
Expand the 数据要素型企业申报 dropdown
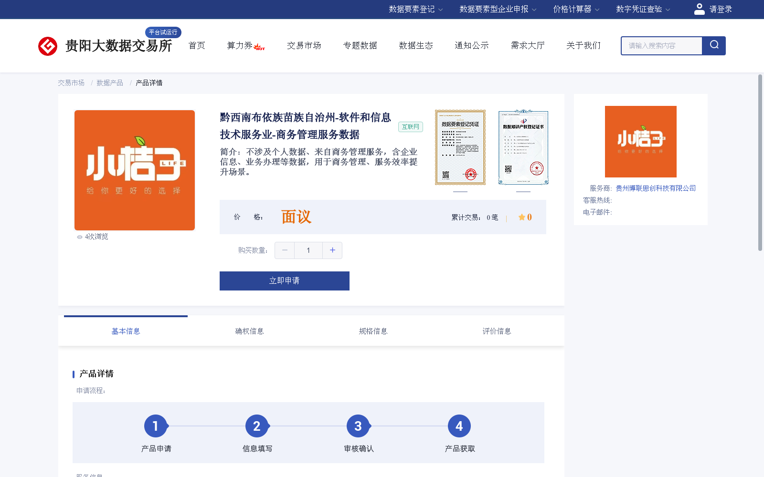pos(498,9)
